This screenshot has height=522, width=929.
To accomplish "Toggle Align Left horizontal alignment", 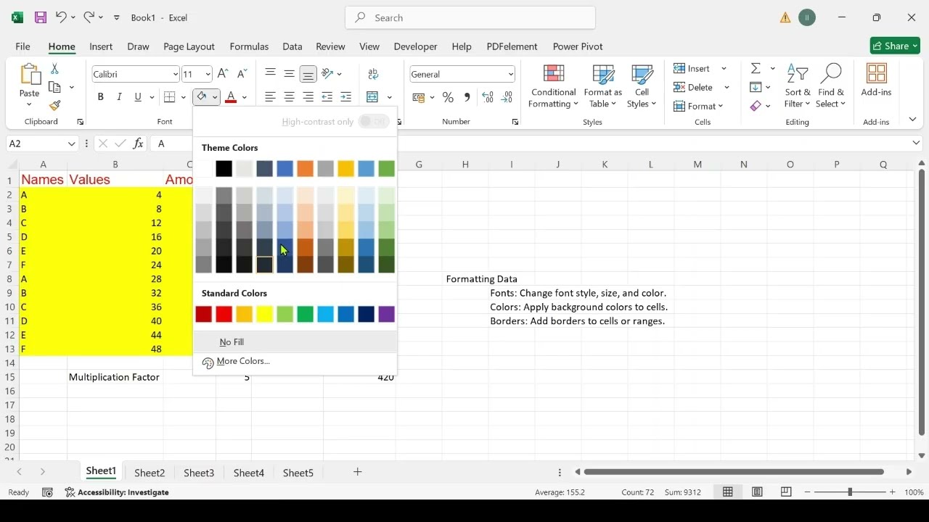I will point(270,97).
